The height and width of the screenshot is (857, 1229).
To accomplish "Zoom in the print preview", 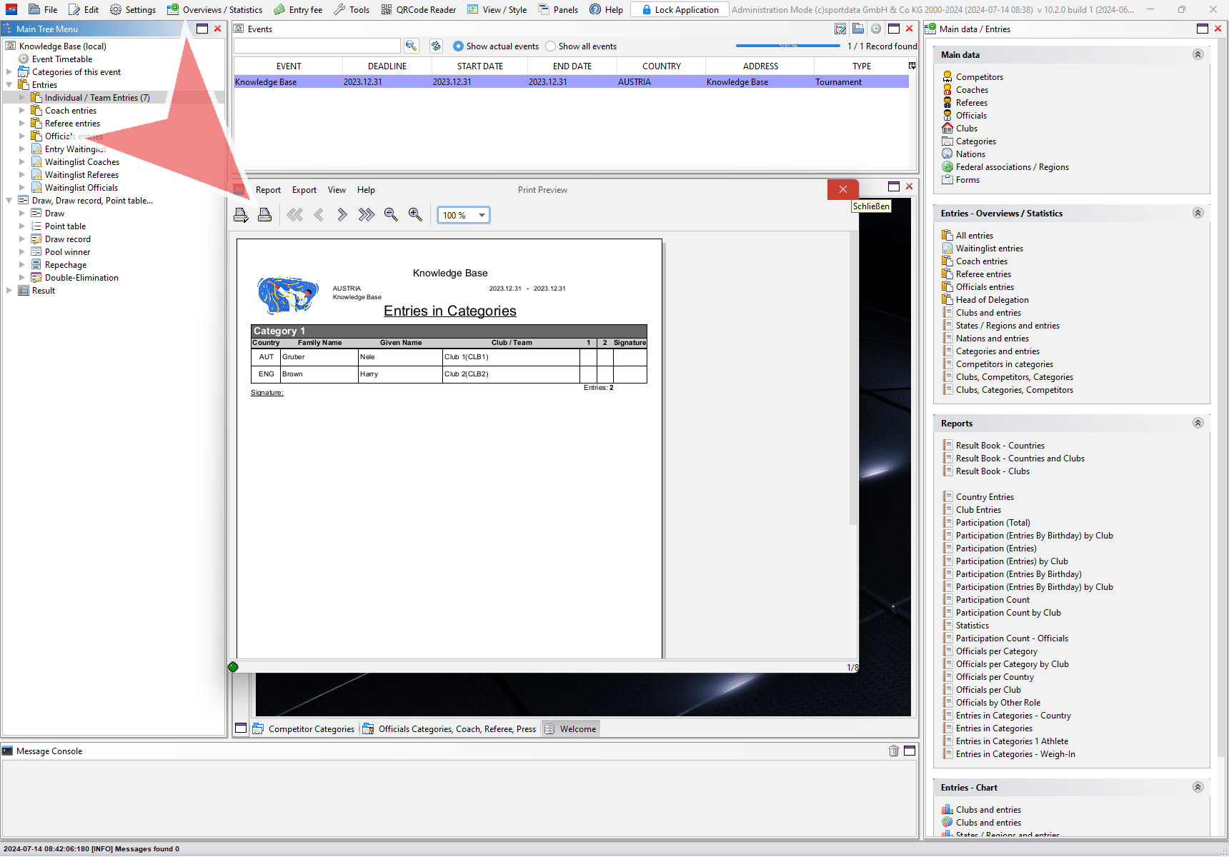I will (x=415, y=215).
